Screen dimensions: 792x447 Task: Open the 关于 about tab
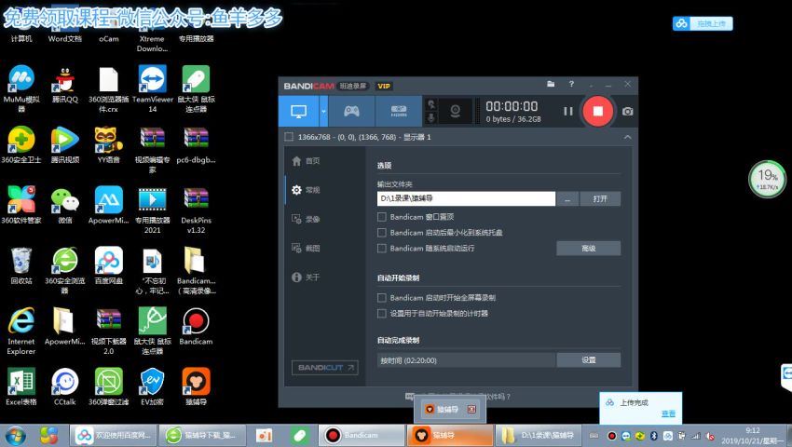pos(307,278)
